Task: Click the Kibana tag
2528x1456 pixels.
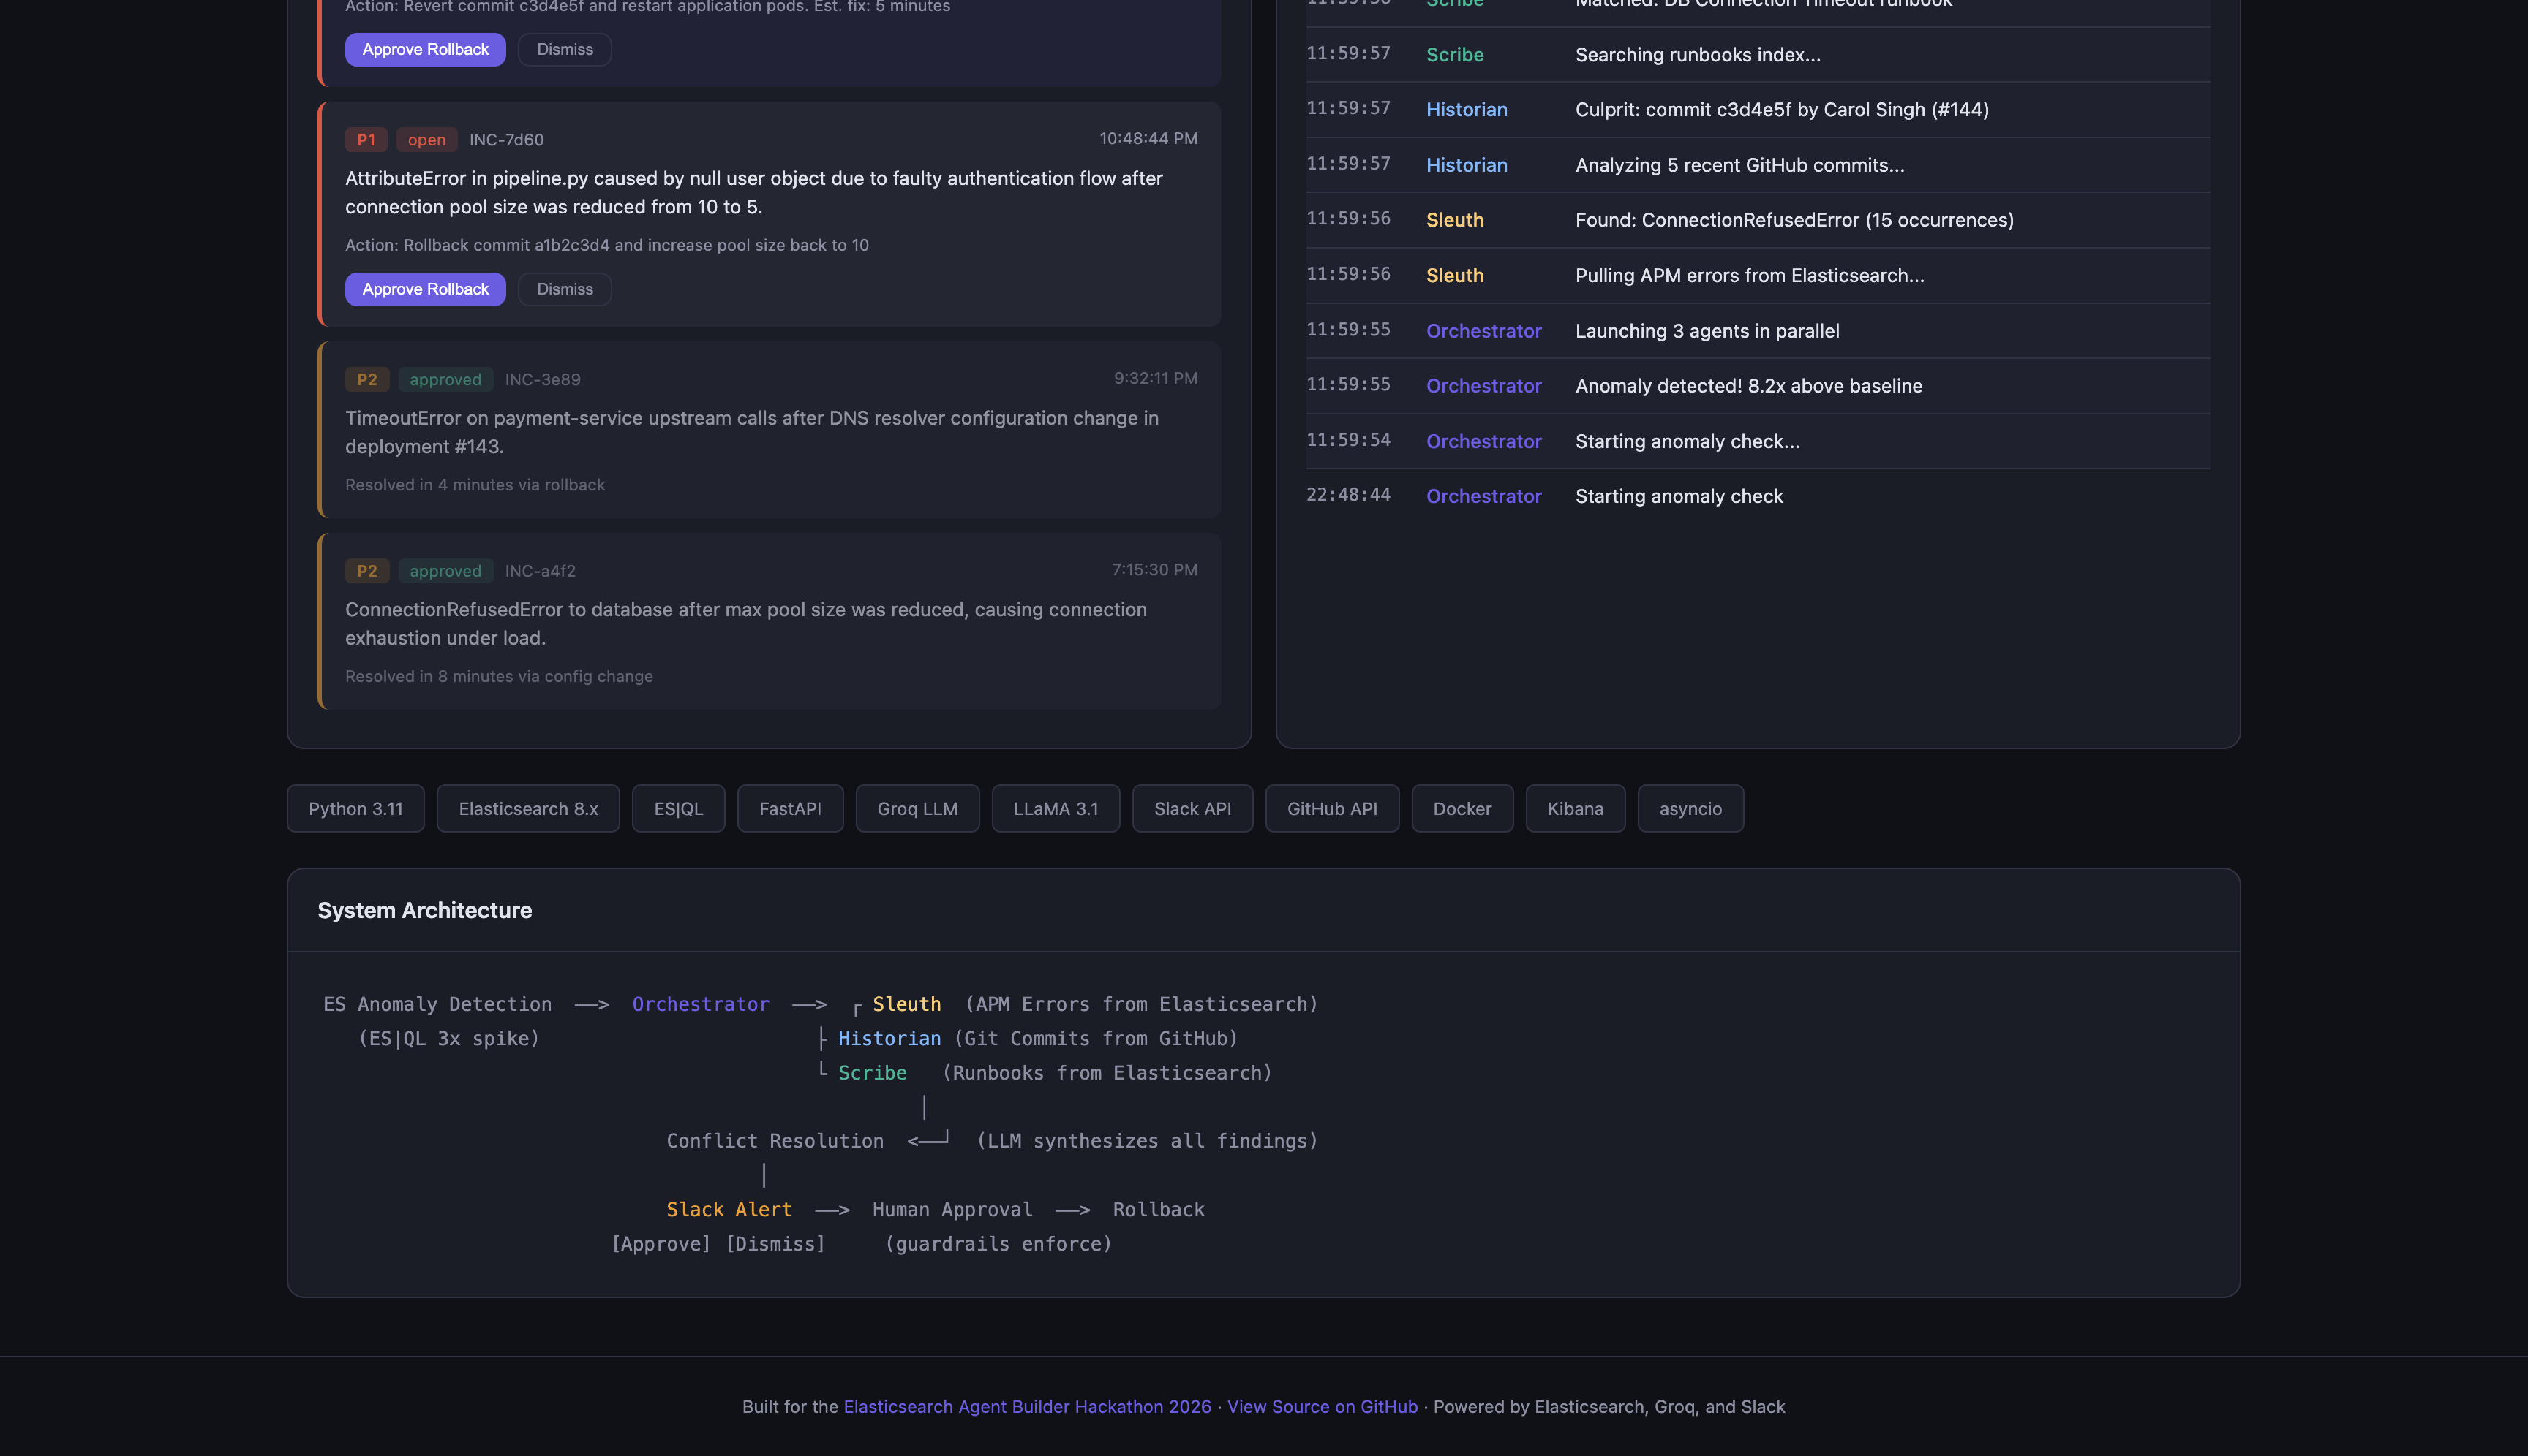Action: coord(1574,808)
